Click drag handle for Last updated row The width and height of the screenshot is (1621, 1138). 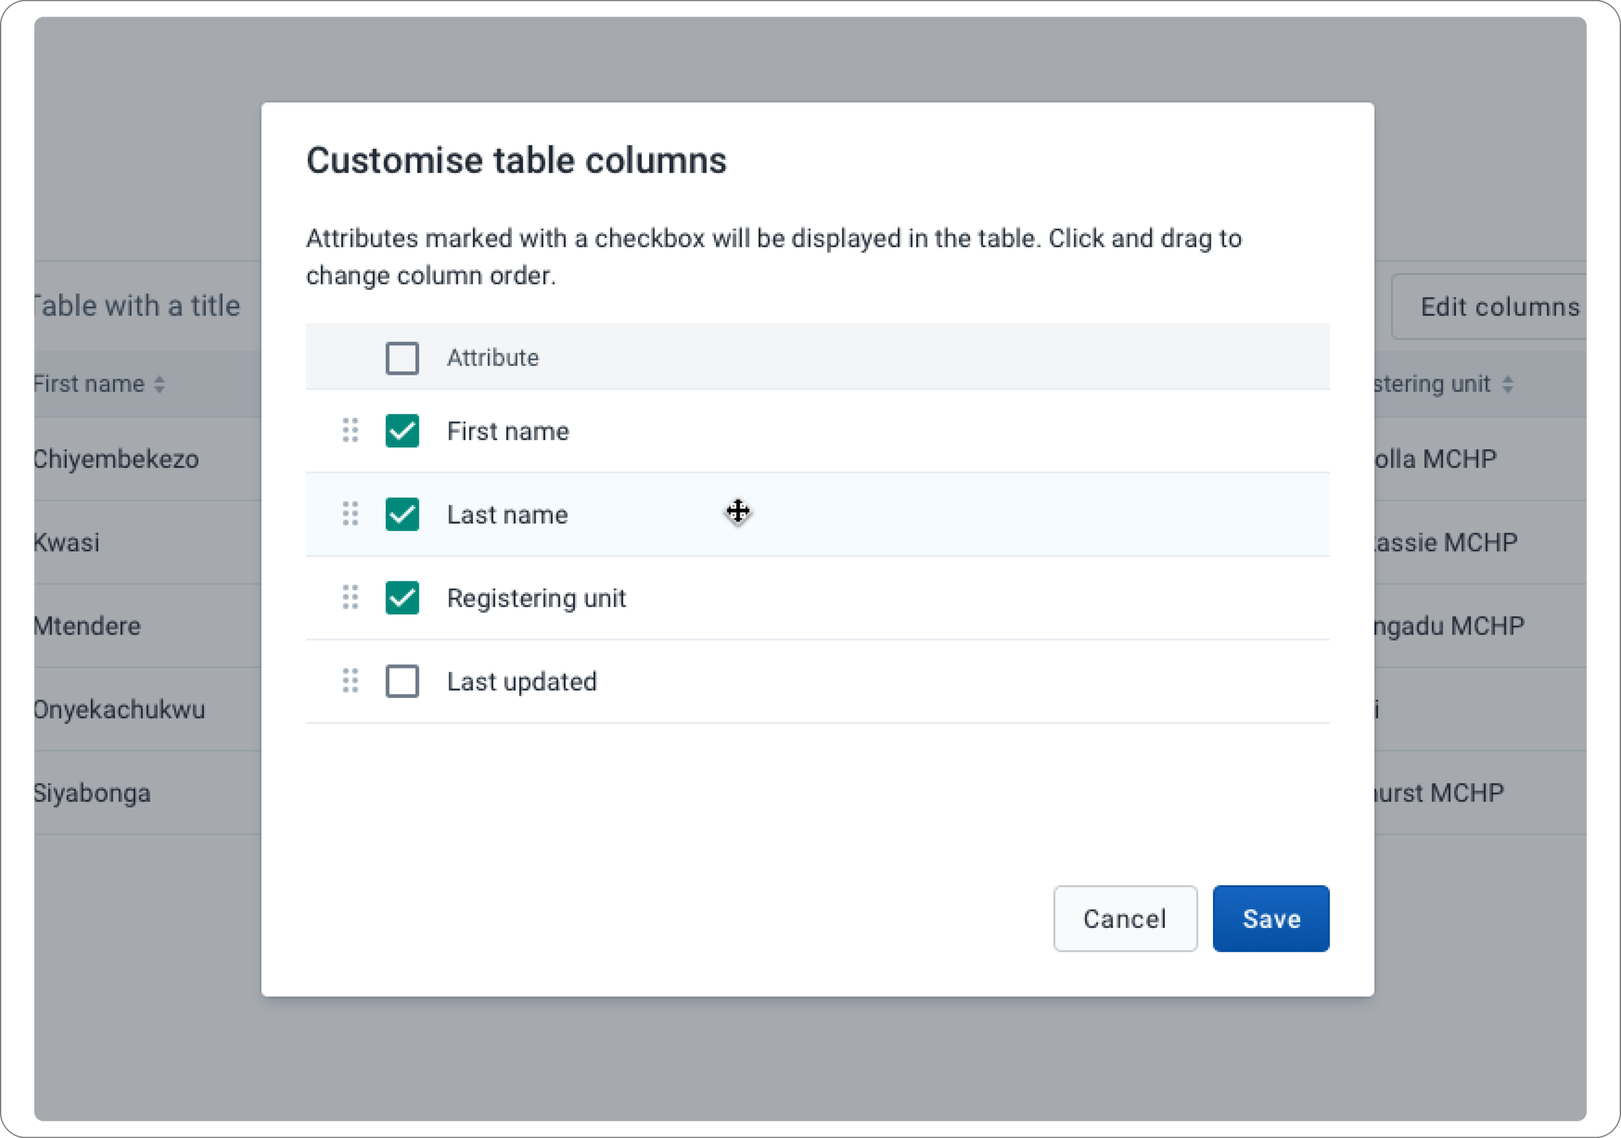[350, 681]
